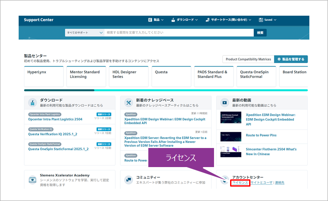Open the Questa product card
328x201 pixels.
pos(171,76)
